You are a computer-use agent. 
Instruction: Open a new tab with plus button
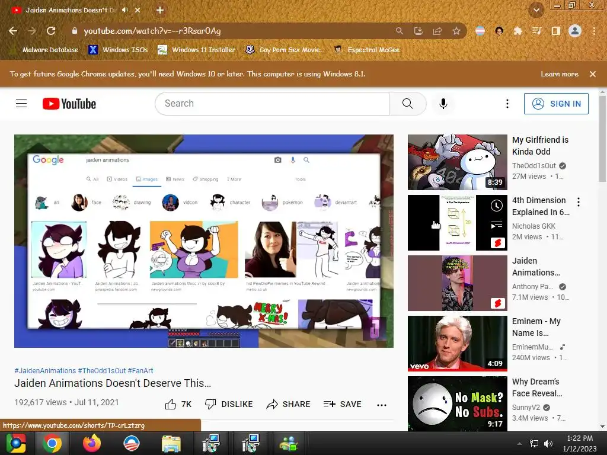(160, 10)
